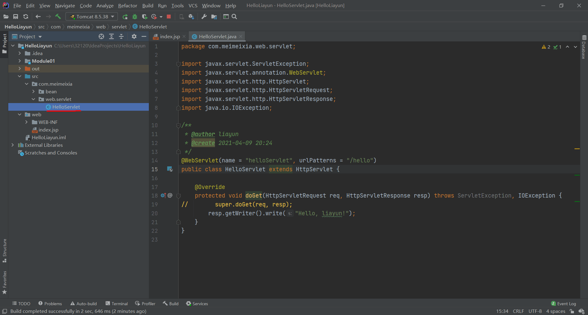Open Settings via the wrench icon

(x=204, y=17)
